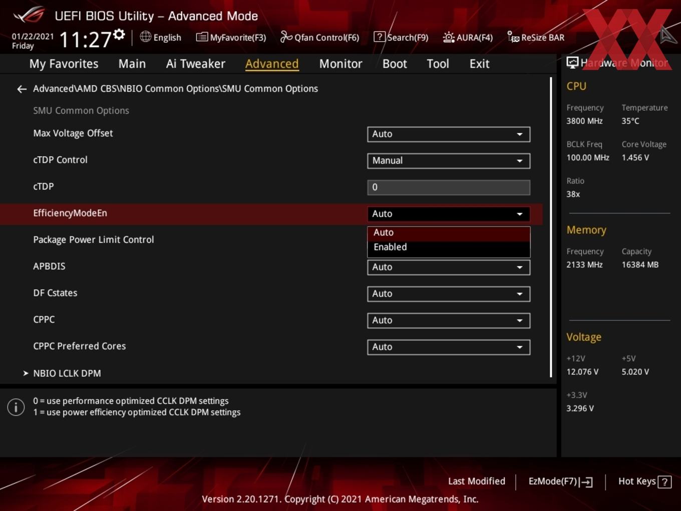This screenshot has height=511, width=681.
Task: Open APBDIS dropdown
Action: click(x=449, y=267)
